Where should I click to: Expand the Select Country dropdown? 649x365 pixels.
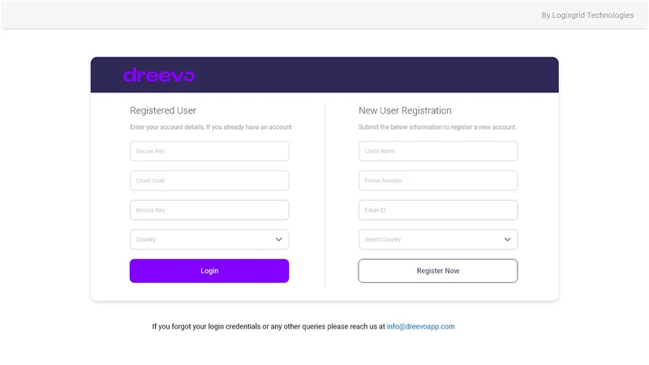(x=438, y=239)
